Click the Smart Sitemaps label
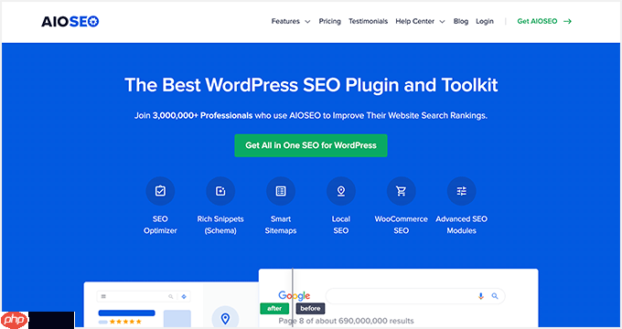Image resolution: width=622 pixels, height=329 pixels. pyautogui.click(x=281, y=225)
